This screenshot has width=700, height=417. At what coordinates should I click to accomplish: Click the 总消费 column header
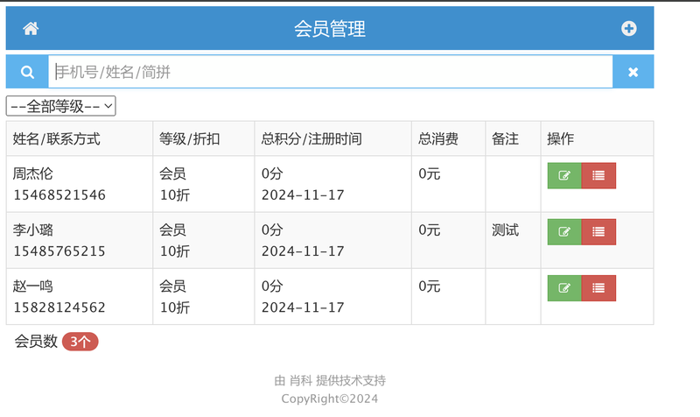coord(438,139)
